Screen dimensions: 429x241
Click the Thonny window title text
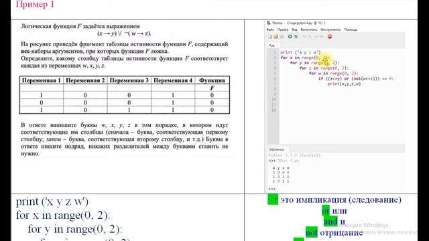[299, 23]
